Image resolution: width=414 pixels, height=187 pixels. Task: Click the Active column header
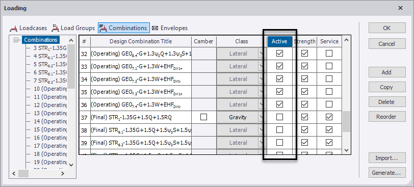click(279, 41)
